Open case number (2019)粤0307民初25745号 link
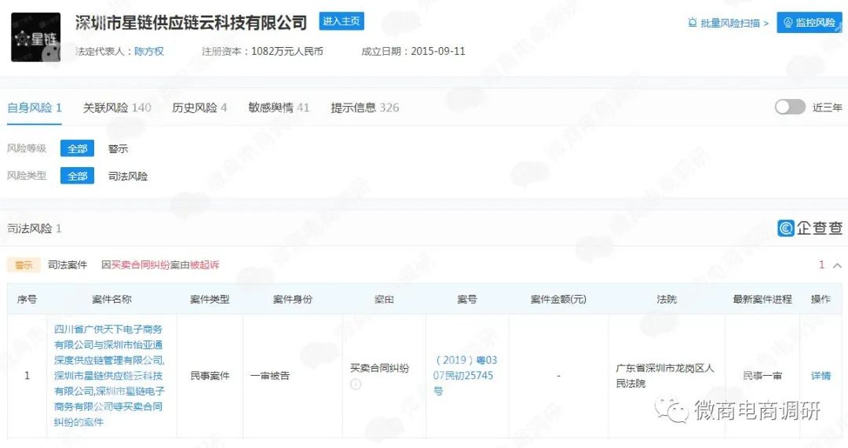The image size is (848, 448). [466, 375]
